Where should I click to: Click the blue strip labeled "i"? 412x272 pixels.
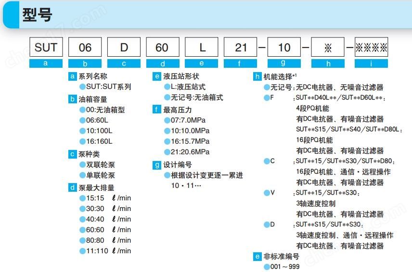372,63
